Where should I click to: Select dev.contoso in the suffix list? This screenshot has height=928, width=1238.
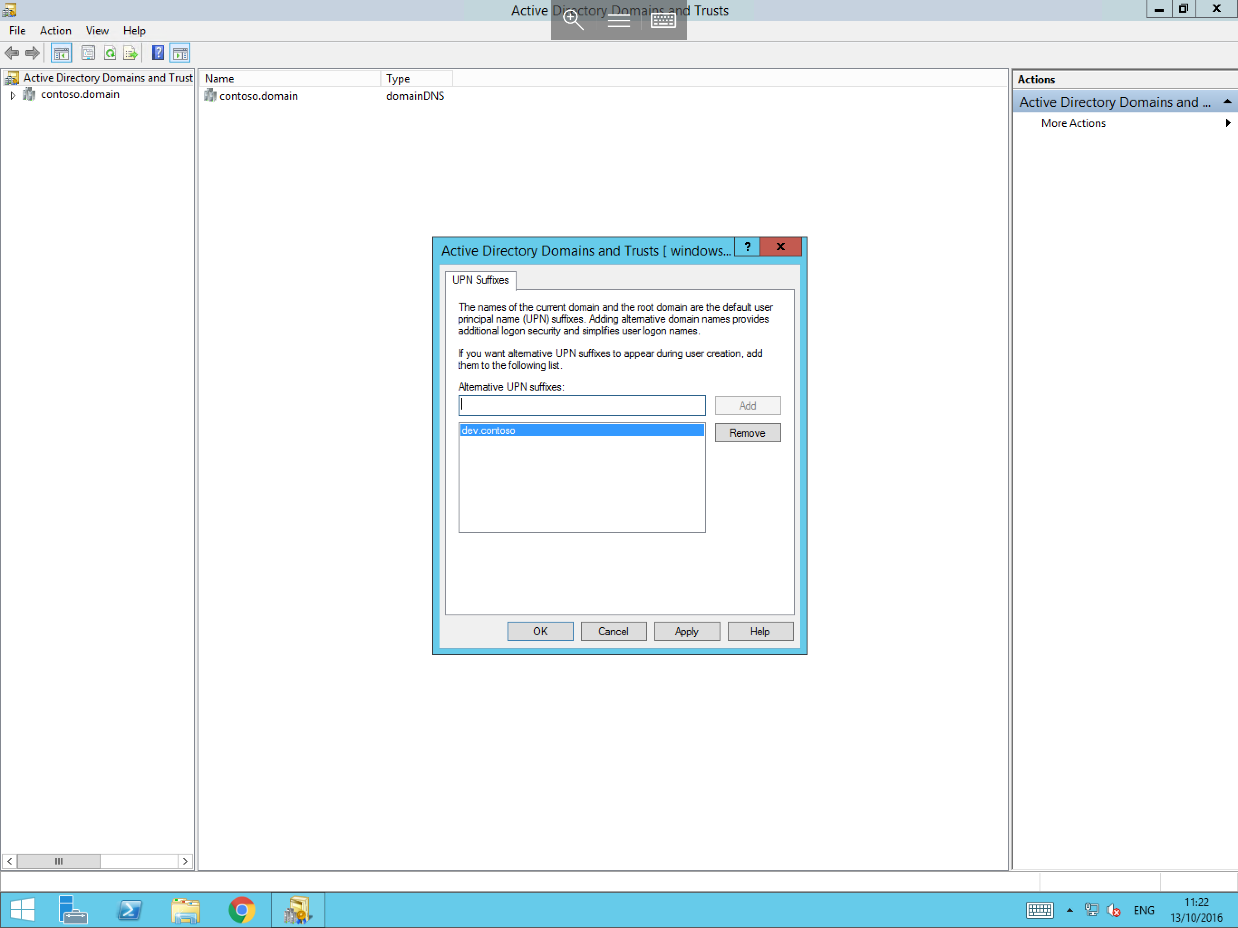point(581,430)
